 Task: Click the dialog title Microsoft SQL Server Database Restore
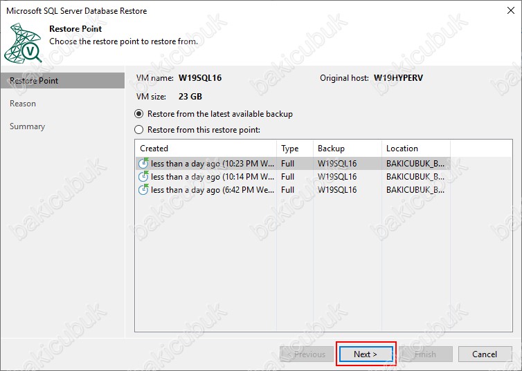(x=77, y=11)
